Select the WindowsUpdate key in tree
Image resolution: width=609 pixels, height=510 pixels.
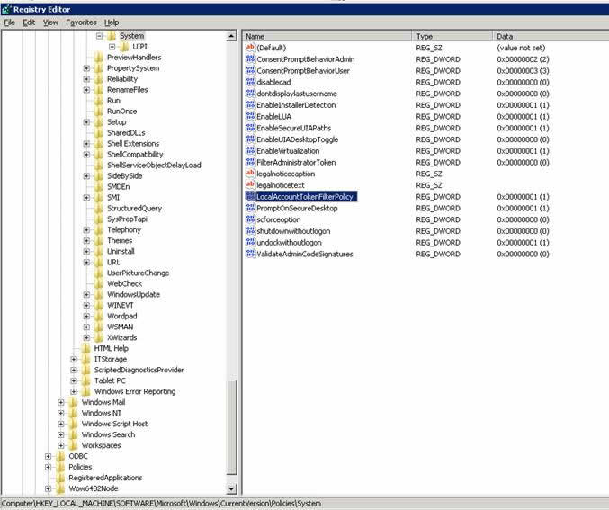click(x=133, y=294)
